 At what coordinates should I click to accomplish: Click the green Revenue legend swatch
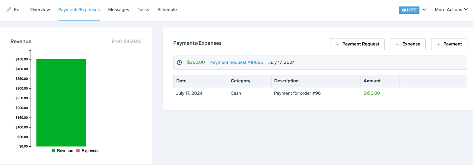point(54,151)
